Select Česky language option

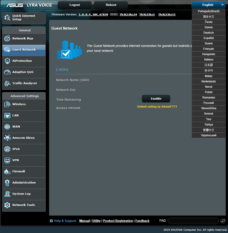tap(209, 22)
